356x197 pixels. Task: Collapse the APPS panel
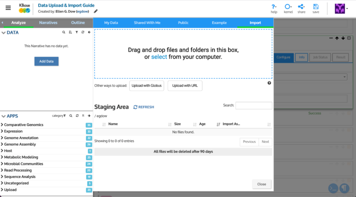[x=3, y=116]
